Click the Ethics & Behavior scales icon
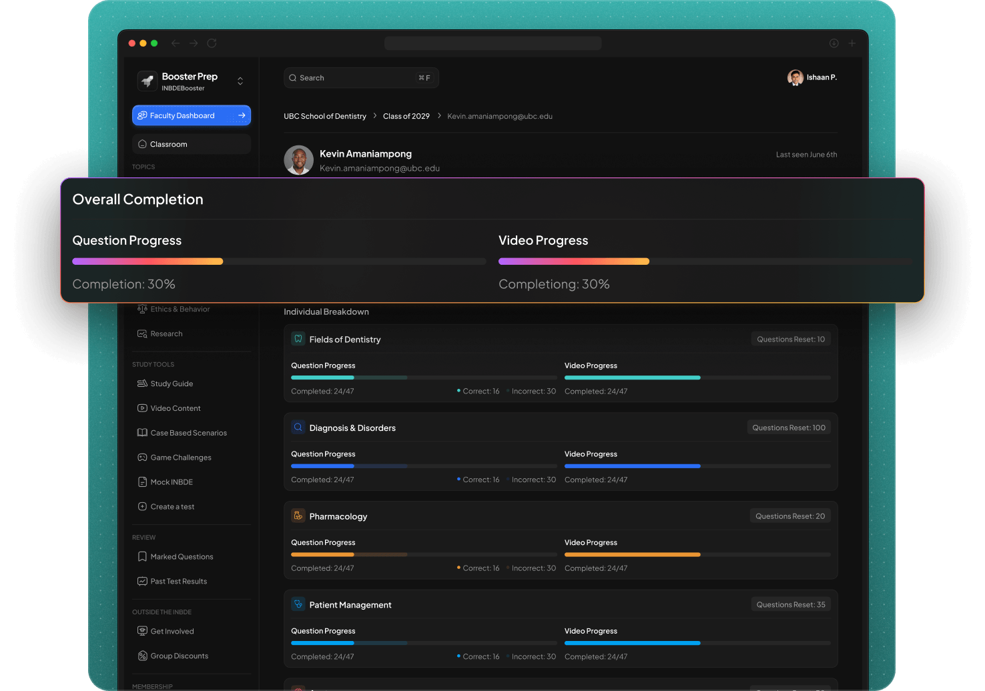Screen dimensions: 985x691 [142, 309]
